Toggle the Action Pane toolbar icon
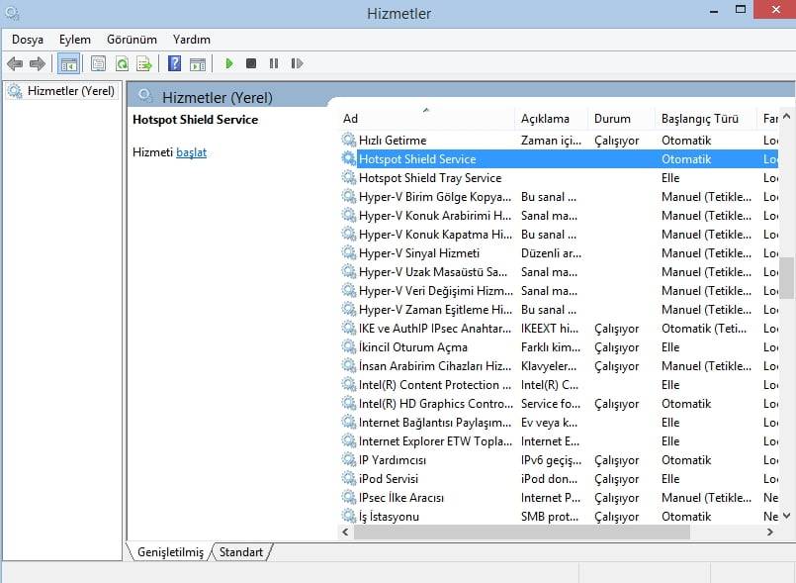The width and height of the screenshot is (796, 583). tap(198, 64)
